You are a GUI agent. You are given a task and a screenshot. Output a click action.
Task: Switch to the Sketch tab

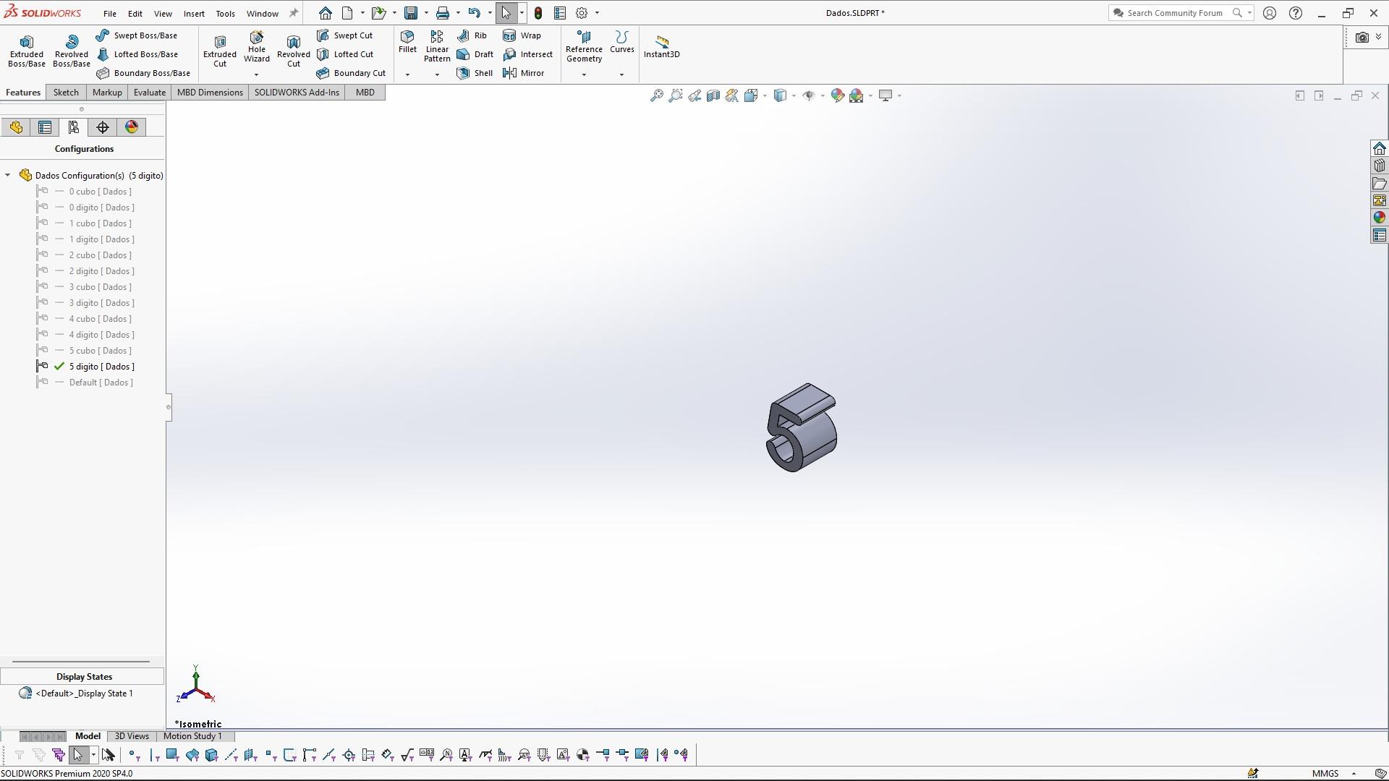(66, 93)
